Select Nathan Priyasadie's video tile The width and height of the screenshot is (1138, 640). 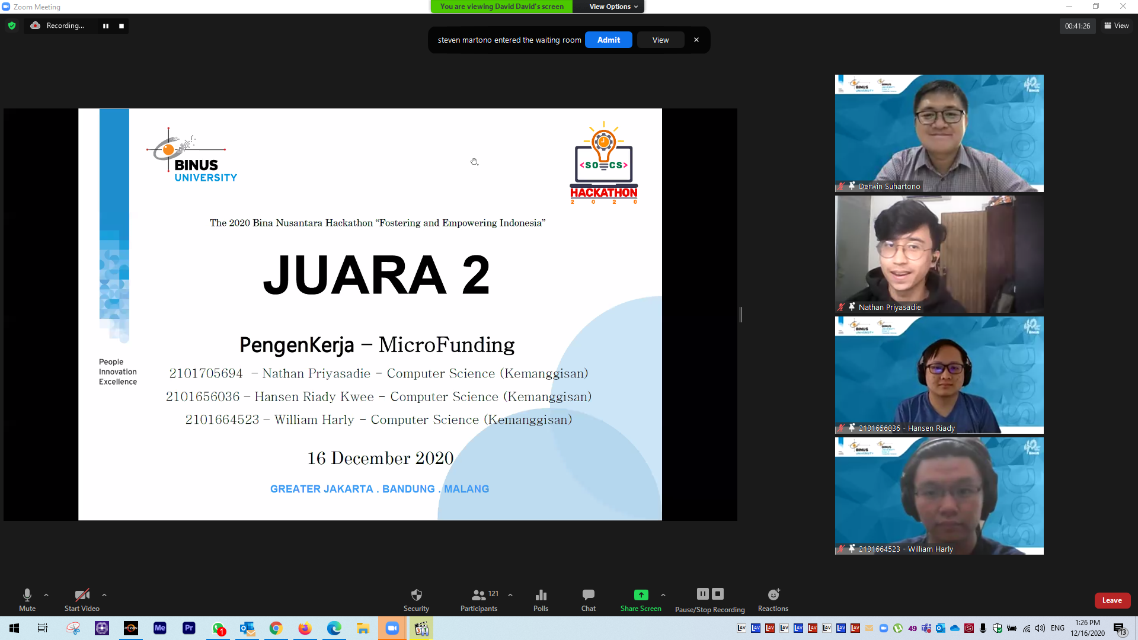(939, 254)
